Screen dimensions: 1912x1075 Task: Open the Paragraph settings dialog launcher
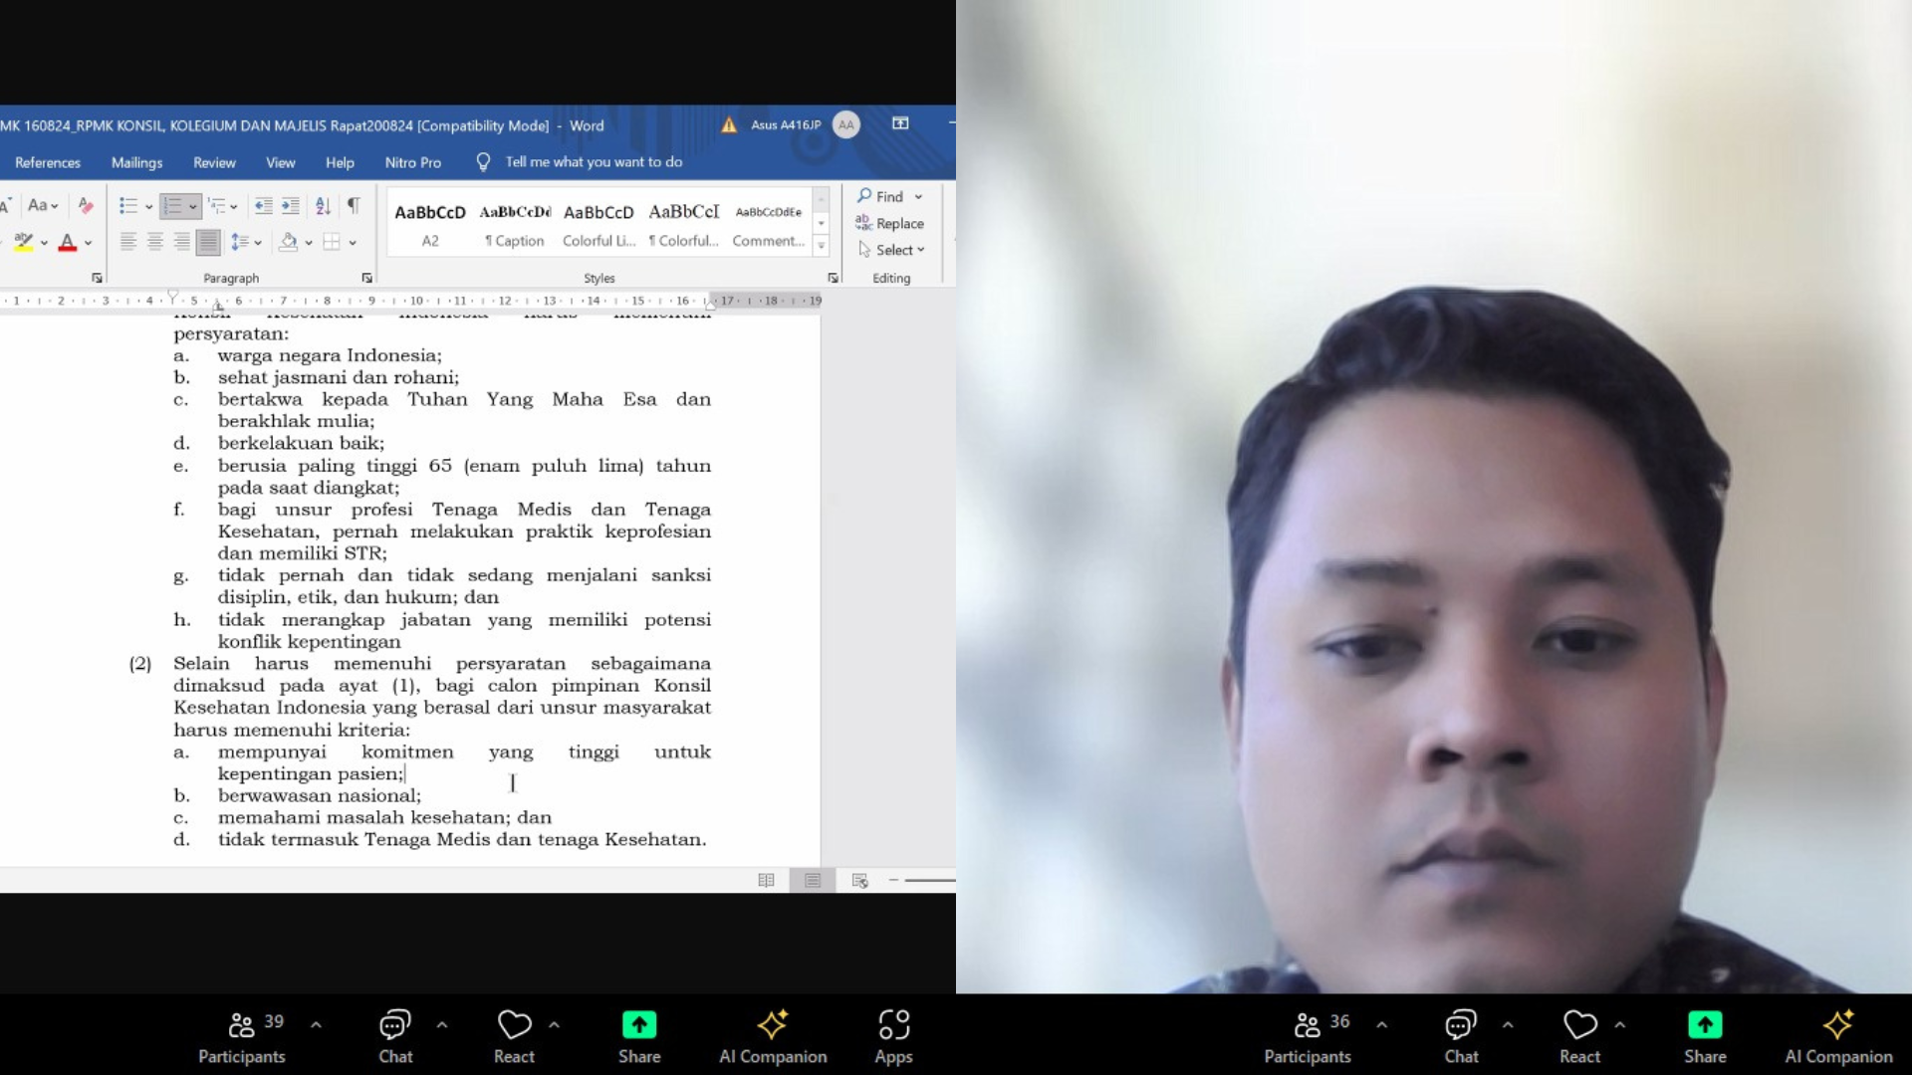pos(366,279)
